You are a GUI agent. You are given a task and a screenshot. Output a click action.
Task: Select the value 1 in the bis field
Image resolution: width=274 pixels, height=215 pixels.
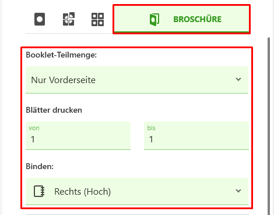[x=151, y=139]
